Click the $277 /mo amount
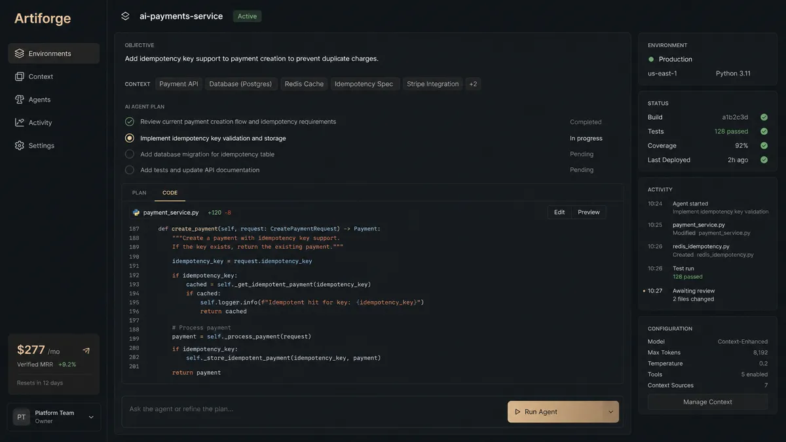This screenshot has height=442, width=786. click(38, 350)
